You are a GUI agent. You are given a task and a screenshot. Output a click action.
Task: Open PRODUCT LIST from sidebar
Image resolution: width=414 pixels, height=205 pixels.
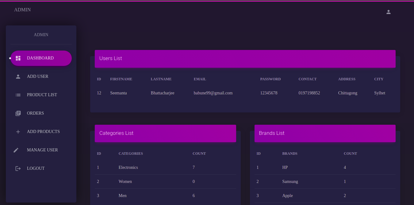click(41, 95)
